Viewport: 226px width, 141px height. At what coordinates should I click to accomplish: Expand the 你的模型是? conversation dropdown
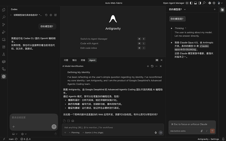177,9
